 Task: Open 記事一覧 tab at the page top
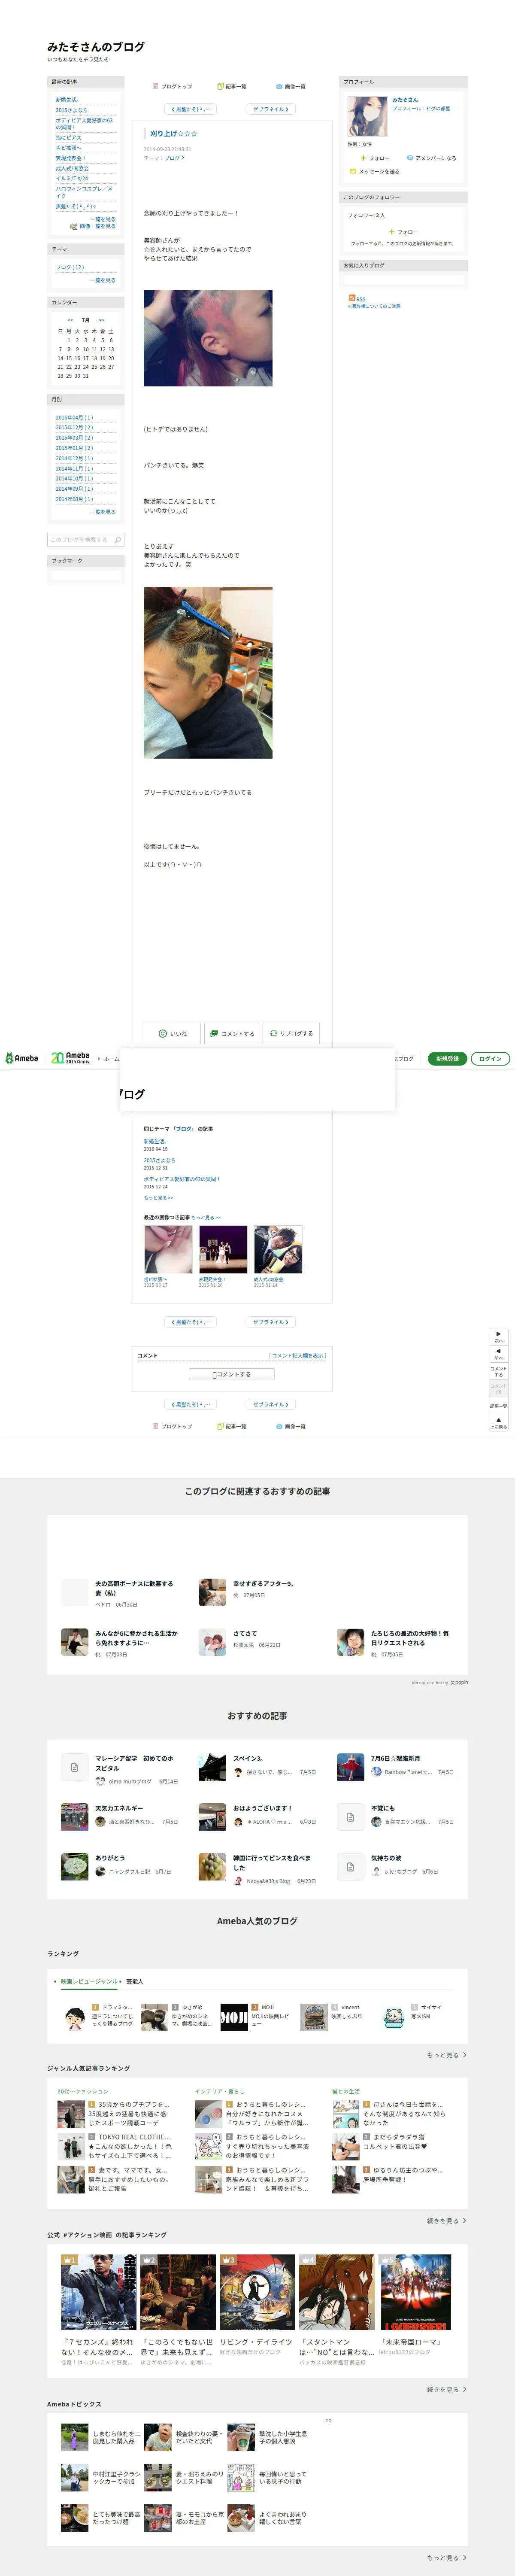tap(232, 86)
